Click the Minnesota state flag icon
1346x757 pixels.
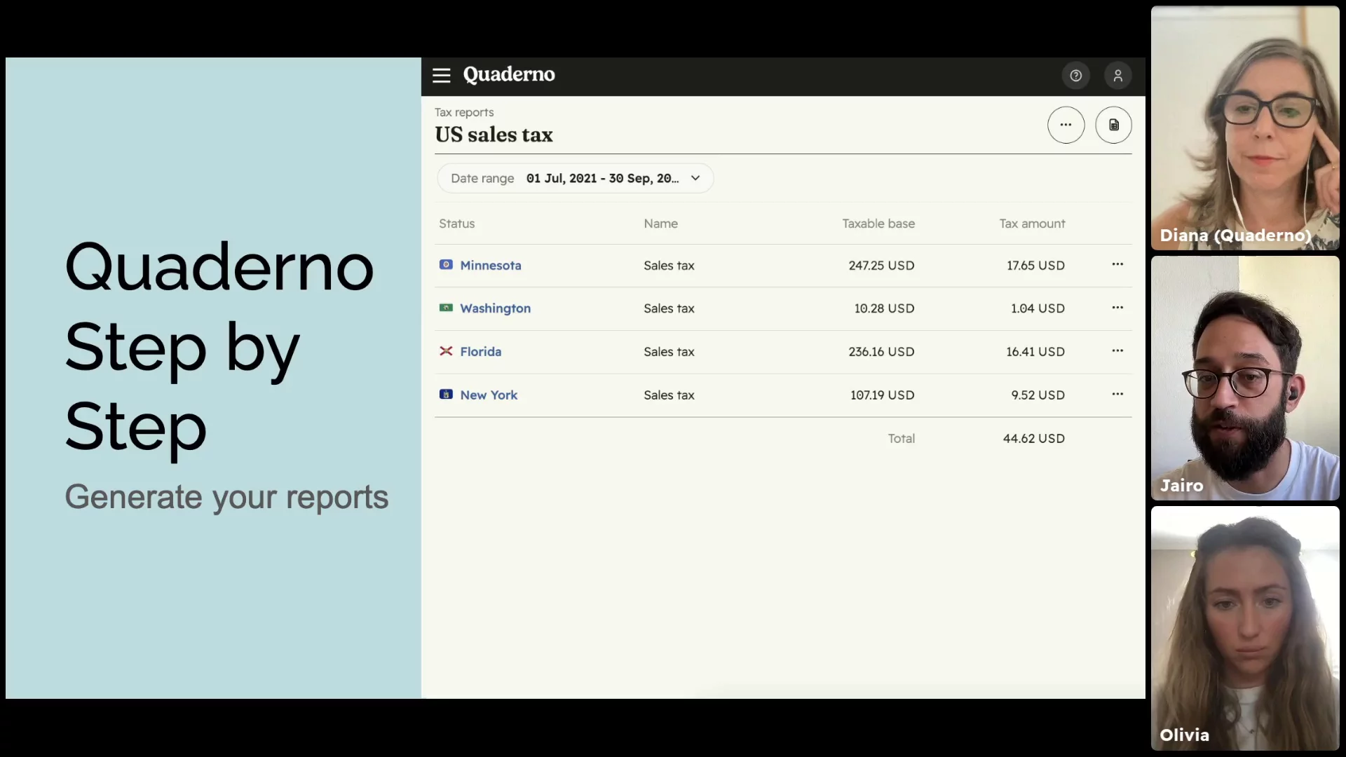(446, 264)
